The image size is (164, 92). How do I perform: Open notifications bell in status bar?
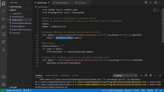[161, 90]
